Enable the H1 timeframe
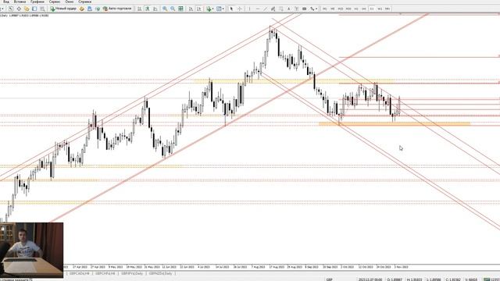Image resolution: width=500 pixels, height=281 pixels. coord(356,9)
